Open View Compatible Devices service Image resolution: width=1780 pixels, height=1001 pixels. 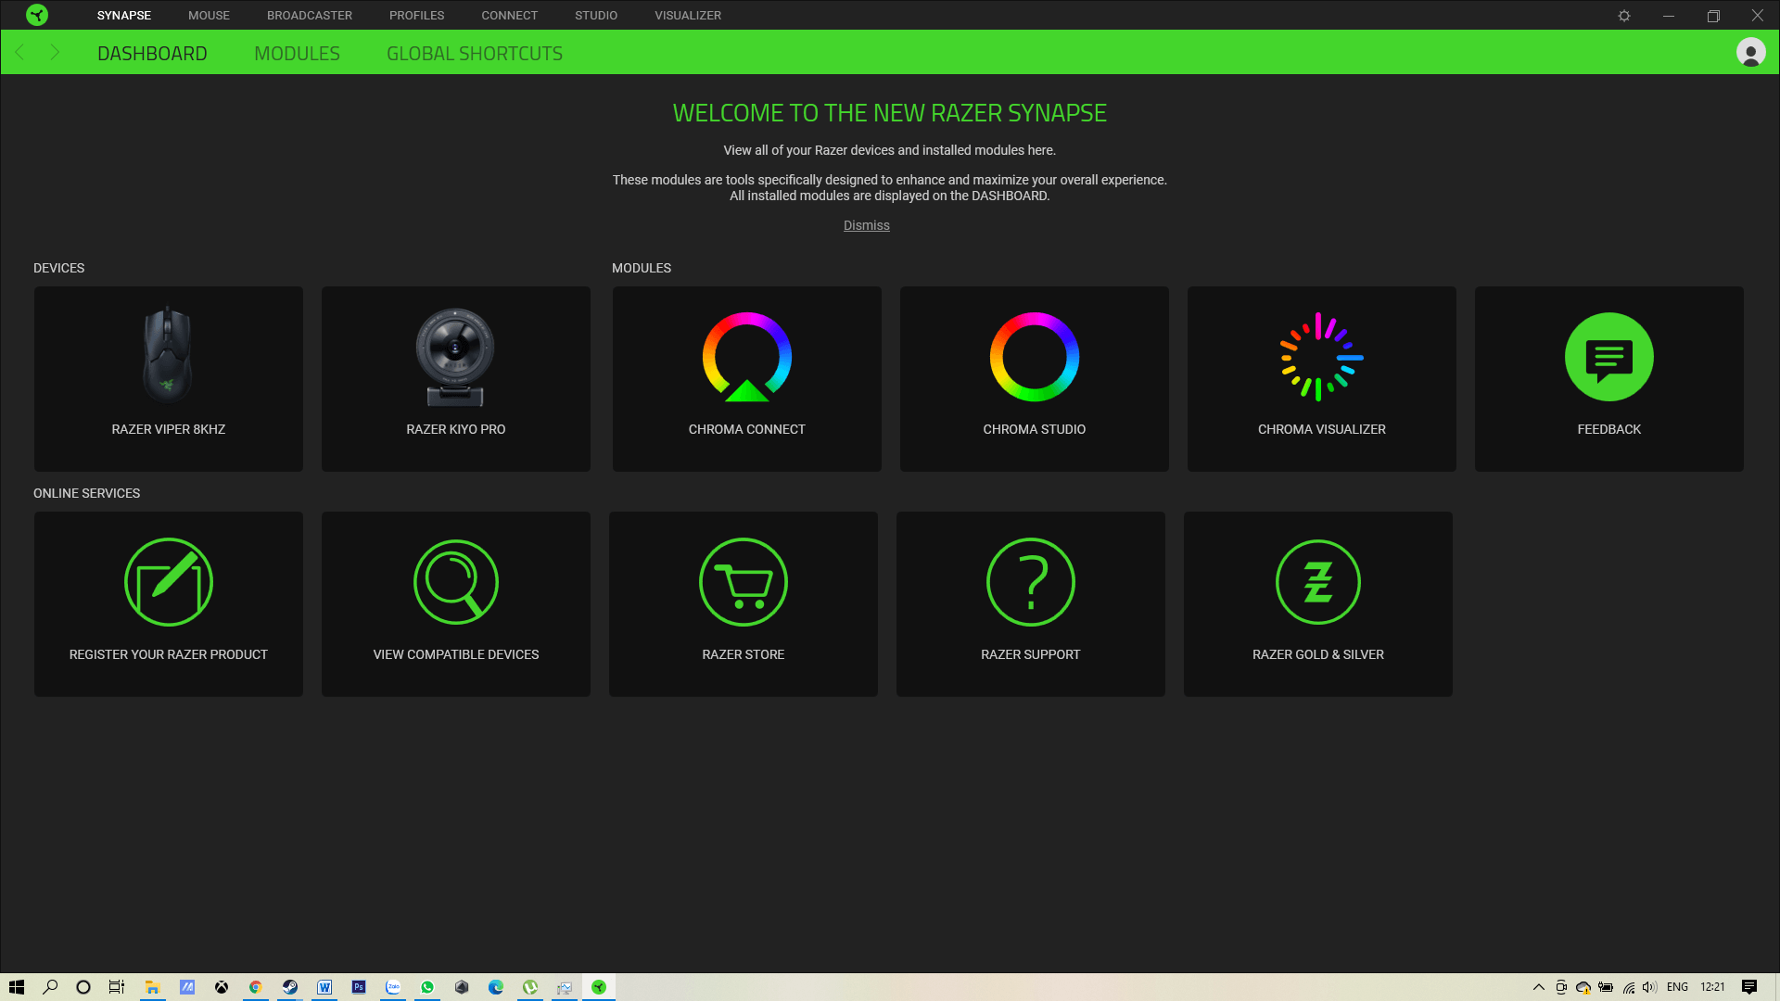[x=456, y=604]
